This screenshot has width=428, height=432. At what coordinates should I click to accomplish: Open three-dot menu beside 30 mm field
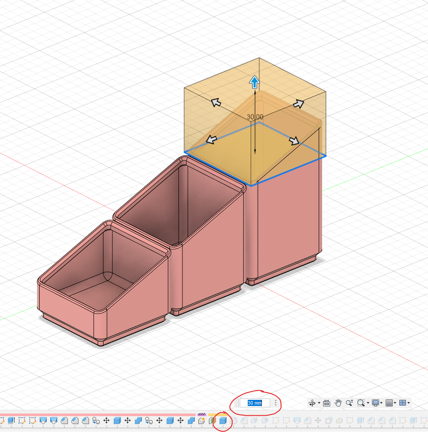point(276,403)
